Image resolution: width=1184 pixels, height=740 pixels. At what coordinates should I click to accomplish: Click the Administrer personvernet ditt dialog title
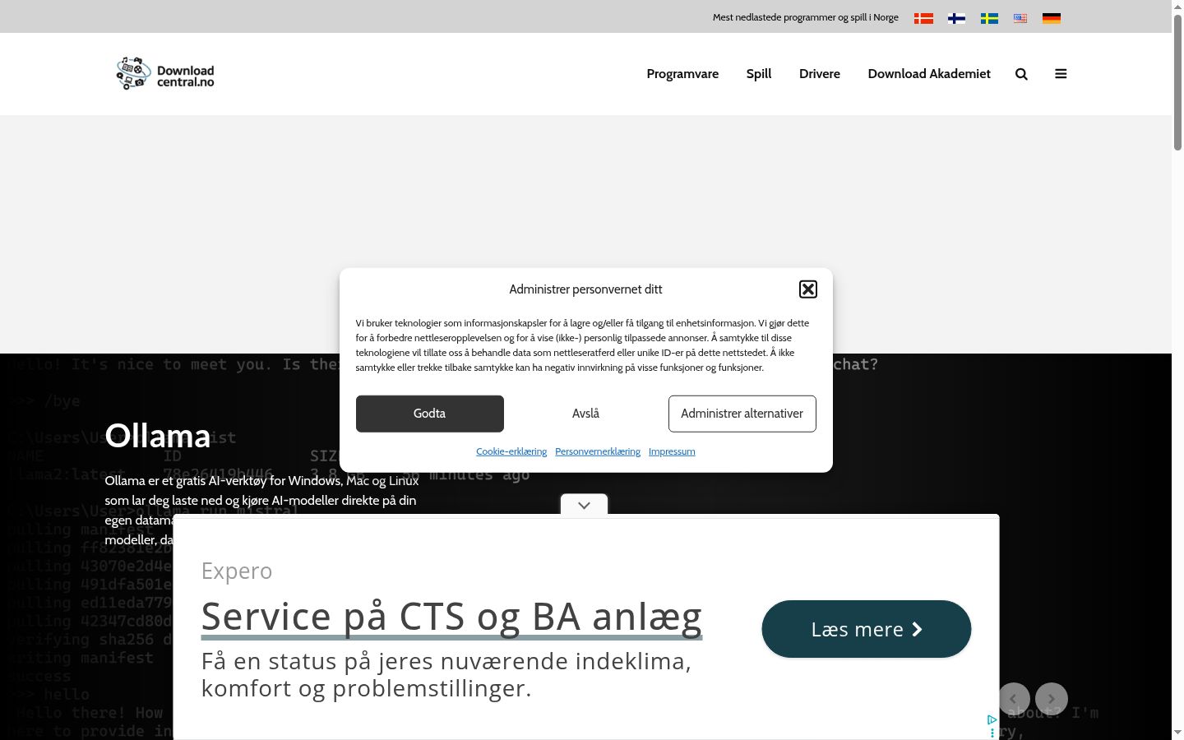click(585, 289)
